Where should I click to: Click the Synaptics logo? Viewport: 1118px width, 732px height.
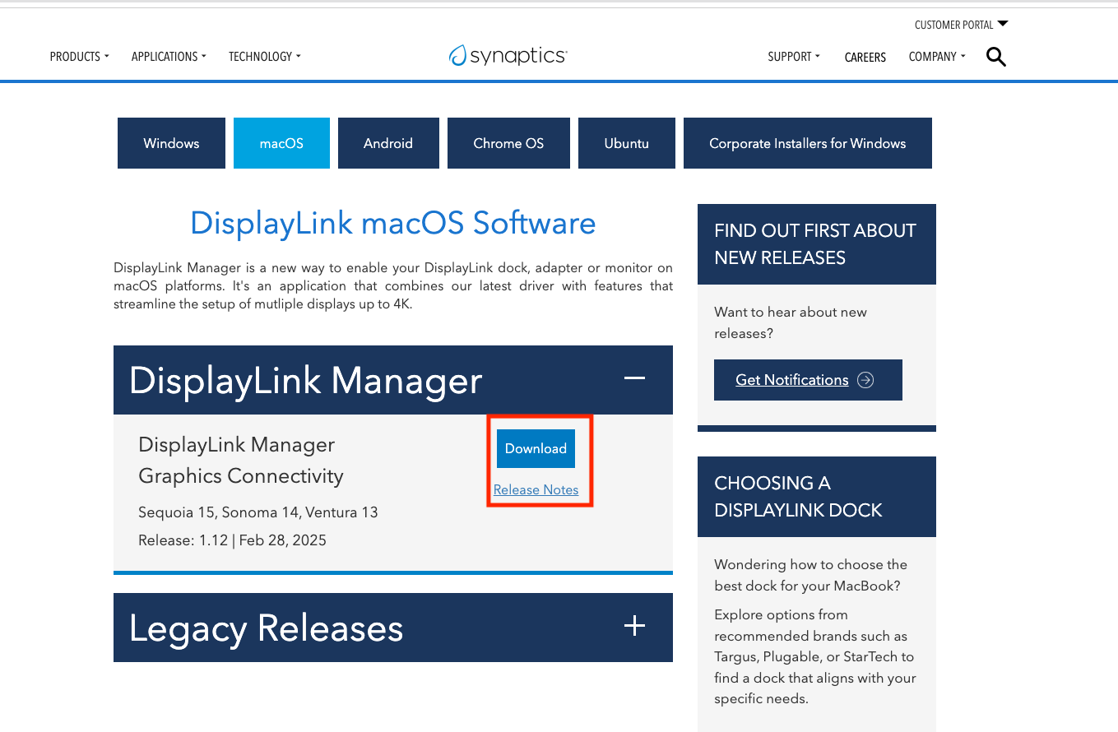(508, 55)
